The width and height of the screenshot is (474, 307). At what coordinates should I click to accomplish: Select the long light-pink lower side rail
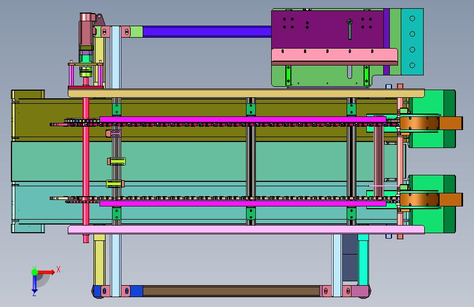coord(246,229)
